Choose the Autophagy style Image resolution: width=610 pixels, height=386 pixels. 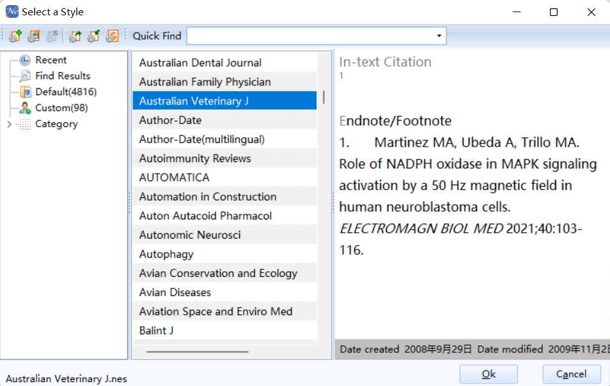coord(224,254)
